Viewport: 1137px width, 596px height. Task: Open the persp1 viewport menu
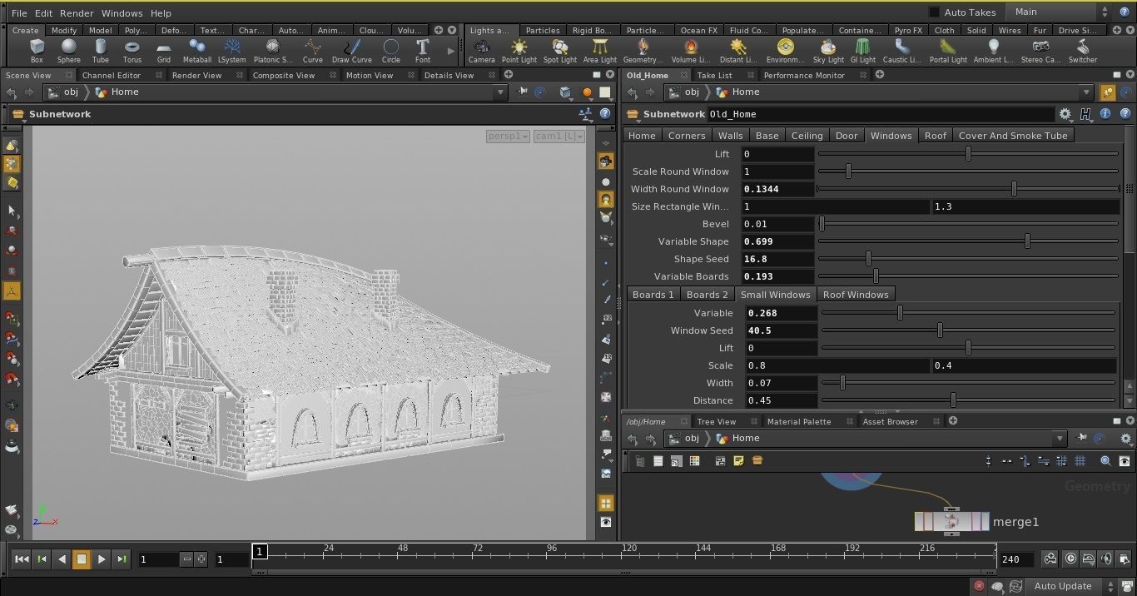(x=508, y=136)
